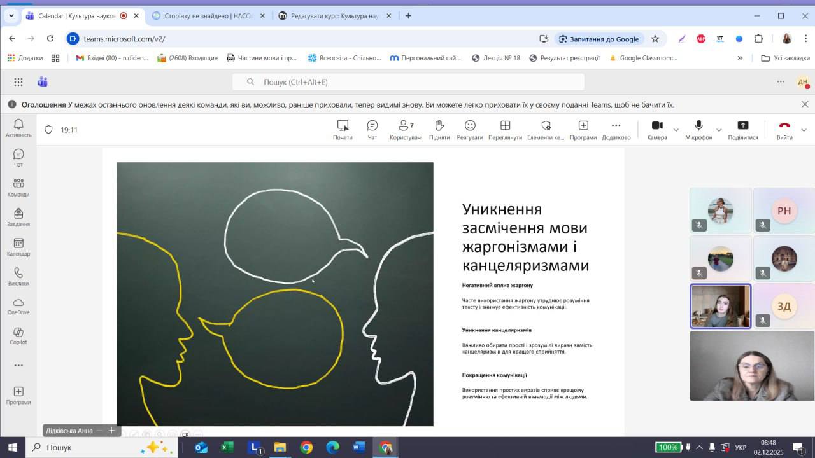
Task: Open Copilot in the Teams sidebar
Action: (18, 336)
